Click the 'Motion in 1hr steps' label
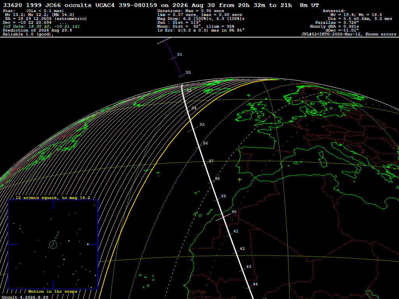The image size is (399, 299). click(x=53, y=291)
